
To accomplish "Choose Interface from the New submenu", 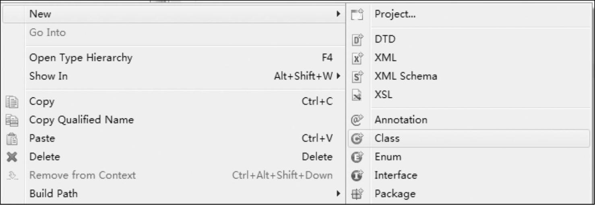I will pyautogui.click(x=469, y=175).
